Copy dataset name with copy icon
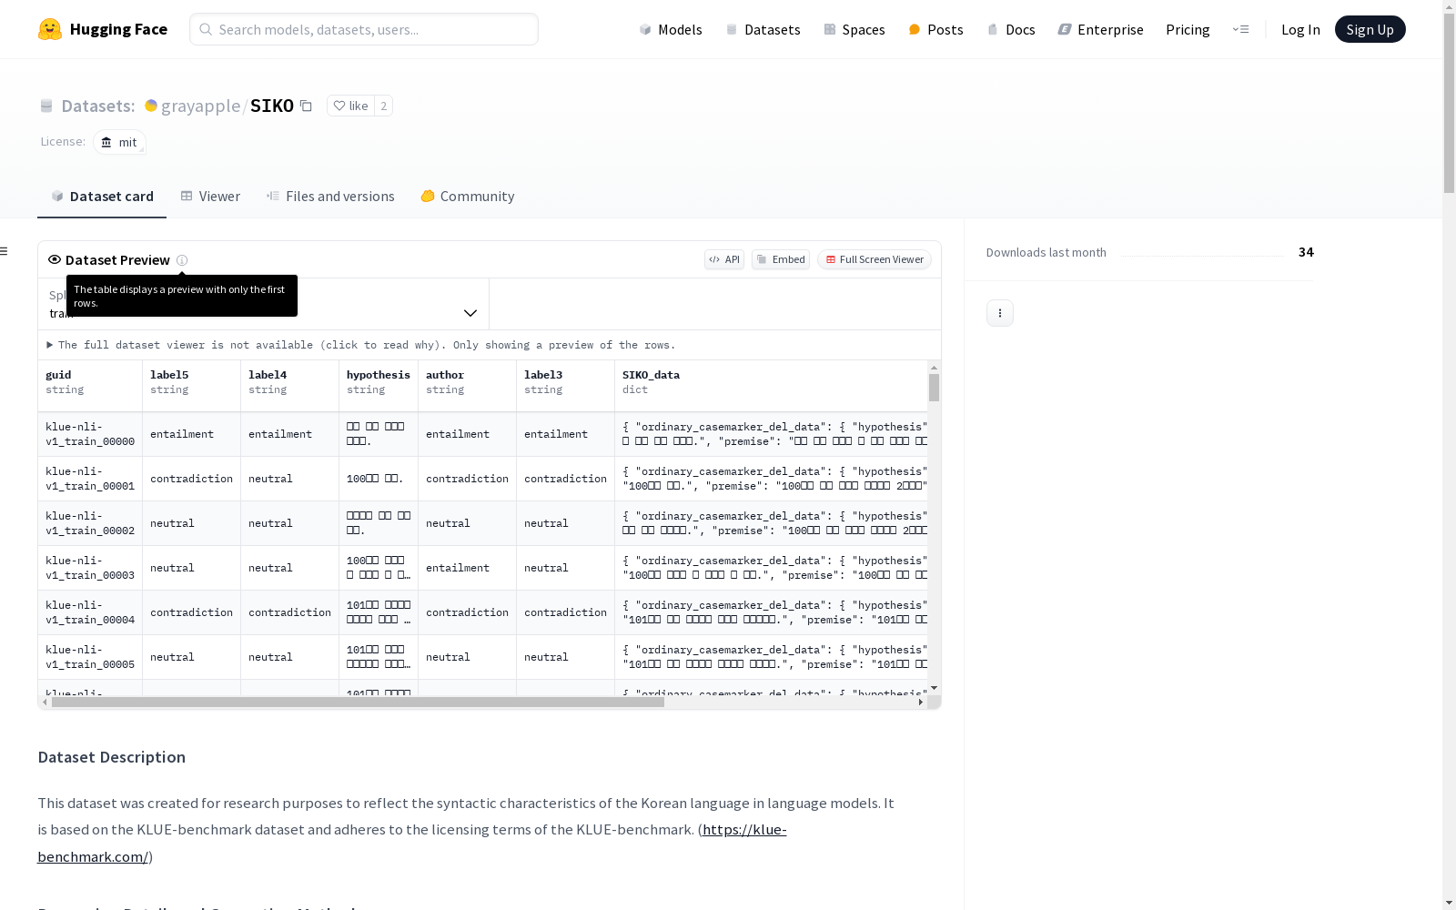This screenshot has height=910, width=1456. click(x=307, y=106)
